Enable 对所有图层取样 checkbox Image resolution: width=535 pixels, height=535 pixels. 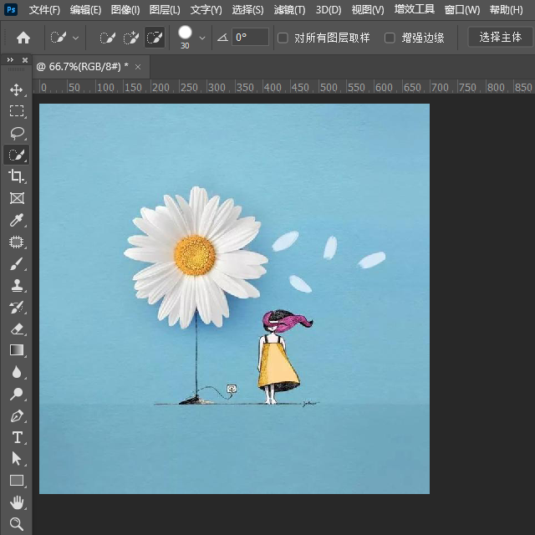tap(283, 38)
